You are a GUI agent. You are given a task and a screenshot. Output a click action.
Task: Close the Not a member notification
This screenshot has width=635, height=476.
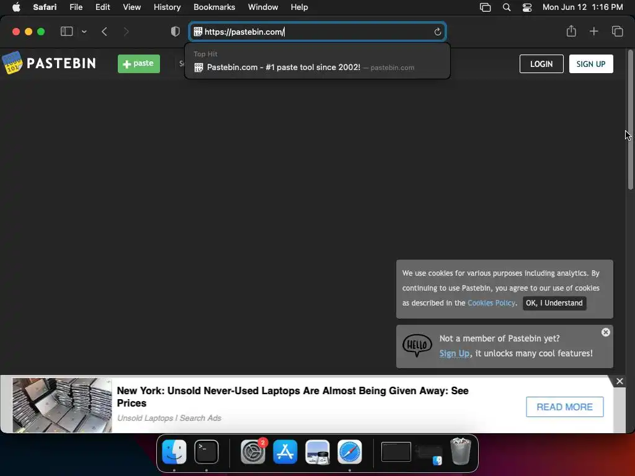(605, 332)
